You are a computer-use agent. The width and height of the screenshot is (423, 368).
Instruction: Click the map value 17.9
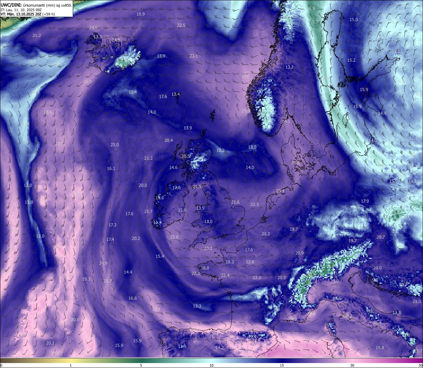(365, 201)
